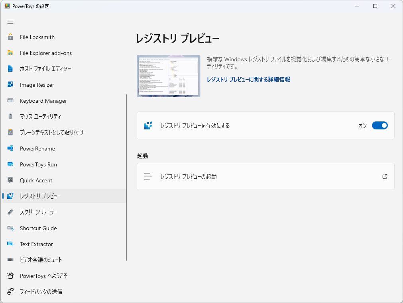The image size is (403, 303).
Task: Open Keyboard Manager via its sidebar icon
Action: coord(10,101)
